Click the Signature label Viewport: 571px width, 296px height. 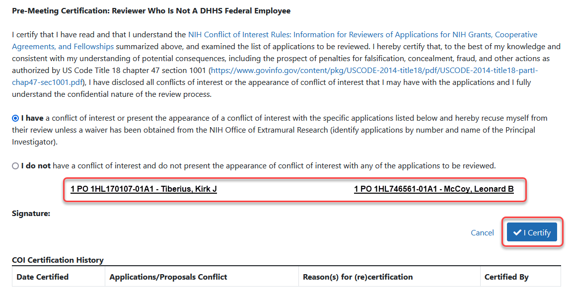tap(31, 214)
